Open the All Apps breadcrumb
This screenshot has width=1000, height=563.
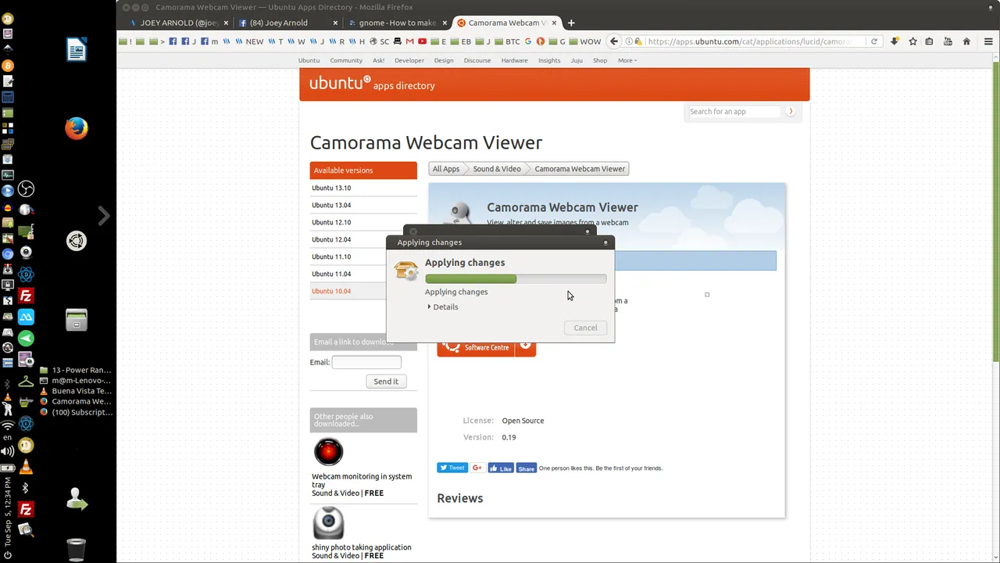click(446, 169)
